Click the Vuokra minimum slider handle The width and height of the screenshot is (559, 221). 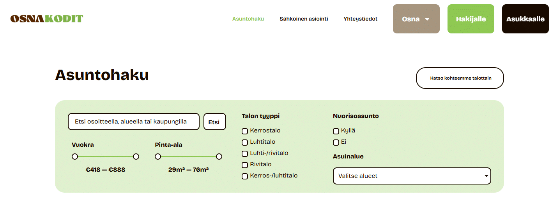[75, 157]
